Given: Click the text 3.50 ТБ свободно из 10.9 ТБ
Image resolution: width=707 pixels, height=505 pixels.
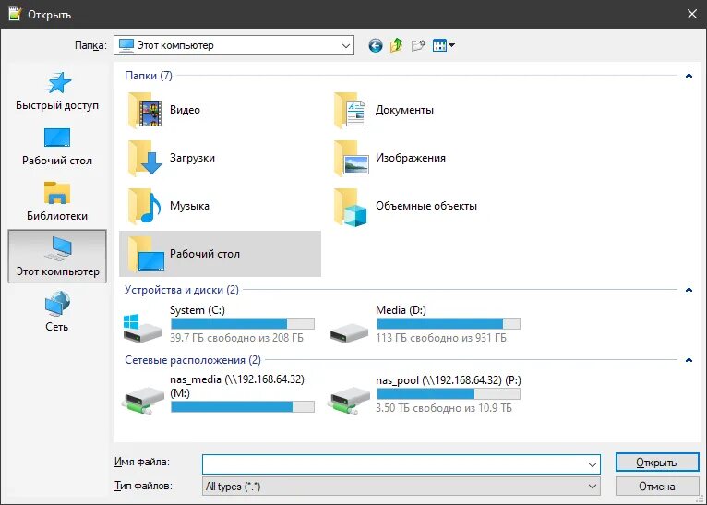Looking at the screenshot, I should click(x=444, y=408).
